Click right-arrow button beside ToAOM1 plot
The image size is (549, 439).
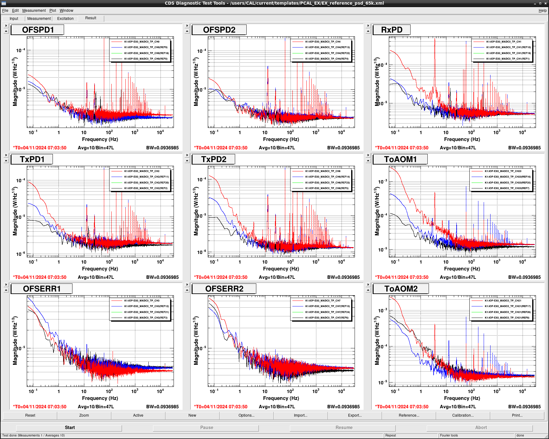click(x=368, y=155)
